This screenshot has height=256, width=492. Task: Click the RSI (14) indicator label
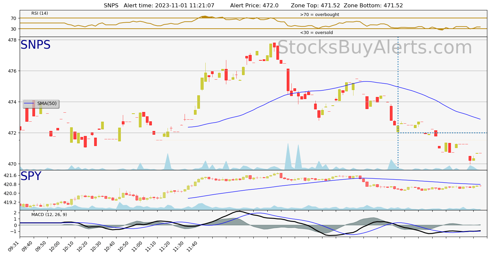tap(40, 13)
